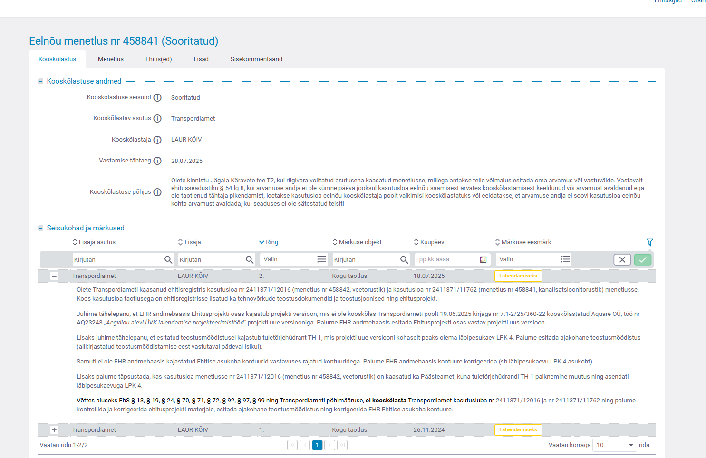This screenshot has height=458, width=706.
Task: Click the Vastamise tähtaeg info icon
Action: 157,161
